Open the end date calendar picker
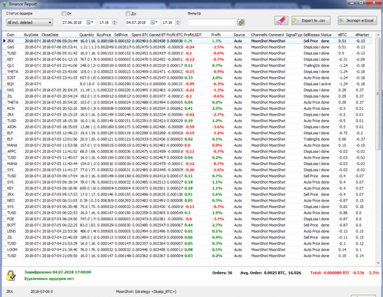The image size is (383, 297). click(x=154, y=22)
